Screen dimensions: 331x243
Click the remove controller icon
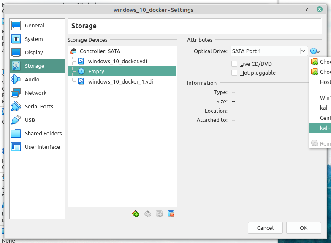point(147,213)
